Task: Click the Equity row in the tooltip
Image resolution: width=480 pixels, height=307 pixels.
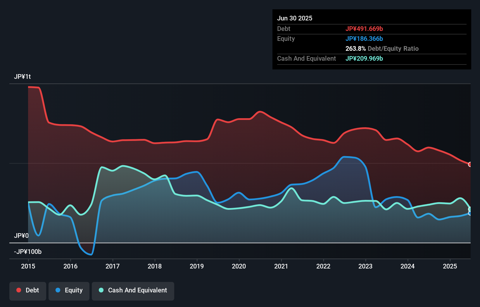Action: coord(286,39)
